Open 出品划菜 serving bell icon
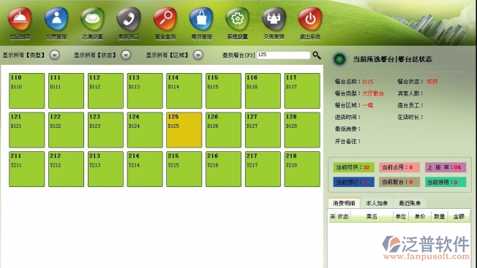Screen dimensions: 477x268 [20, 19]
